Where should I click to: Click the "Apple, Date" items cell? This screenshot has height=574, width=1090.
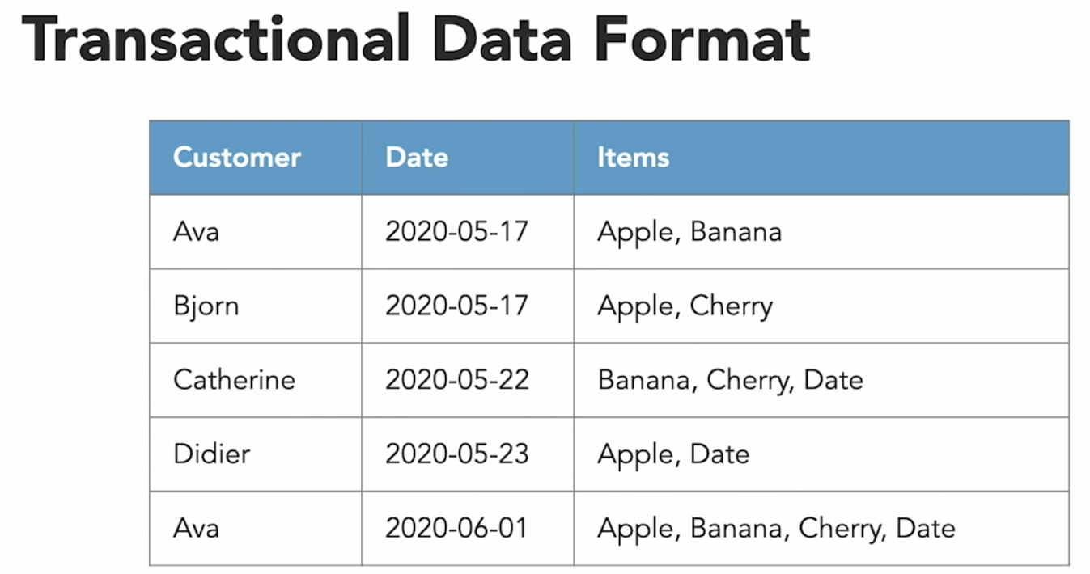pyautogui.click(x=672, y=454)
